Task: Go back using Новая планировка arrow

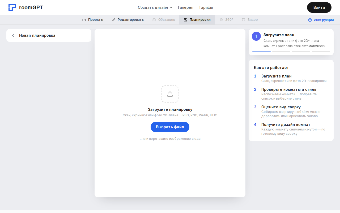Action: (x=13, y=35)
